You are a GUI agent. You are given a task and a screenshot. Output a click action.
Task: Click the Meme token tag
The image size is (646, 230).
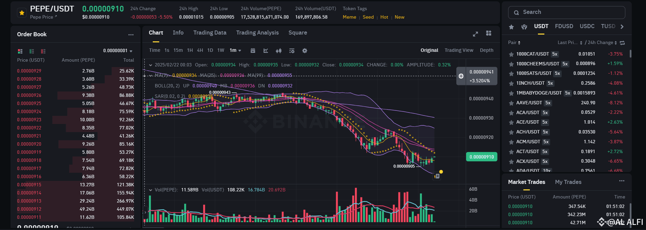pos(349,17)
